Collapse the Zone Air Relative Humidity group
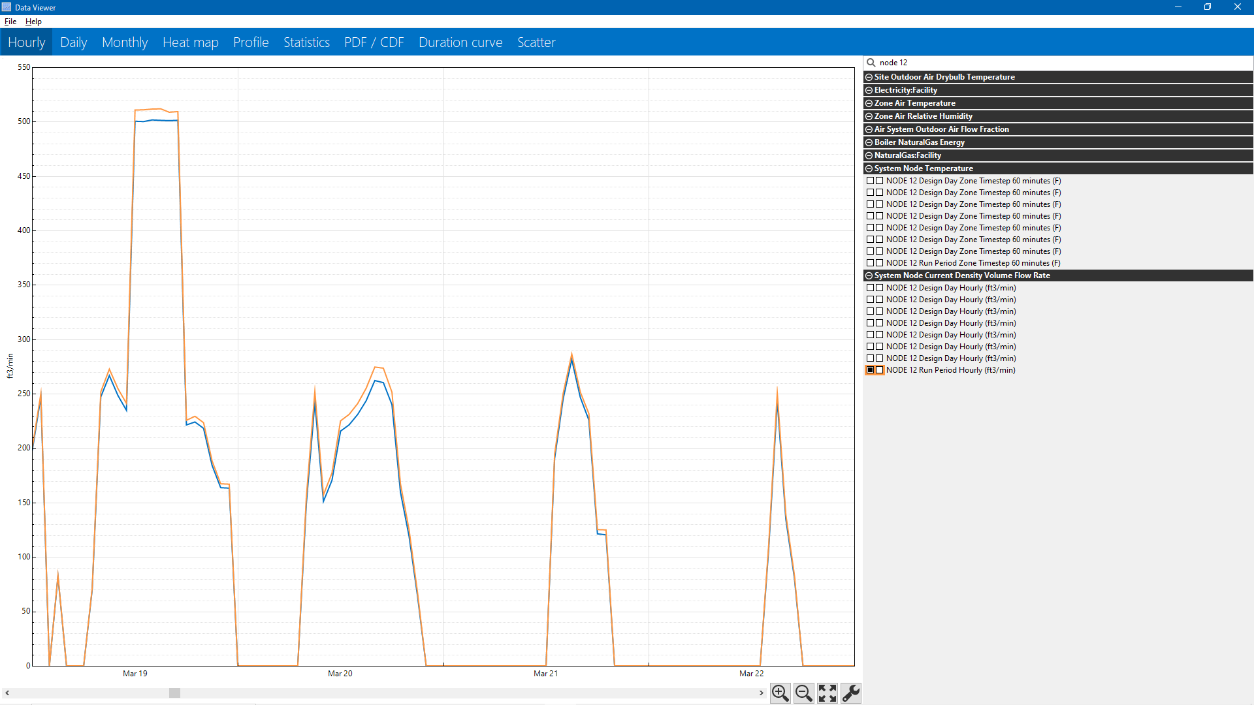Viewport: 1254px width, 705px height. [x=869, y=116]
